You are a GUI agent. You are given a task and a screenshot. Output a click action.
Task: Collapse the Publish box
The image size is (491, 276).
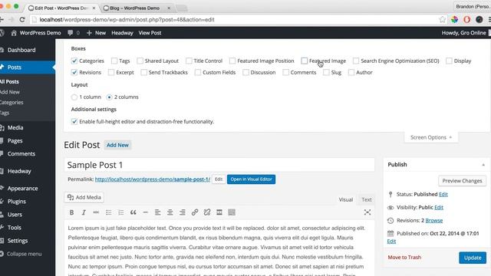coord(483,165)
